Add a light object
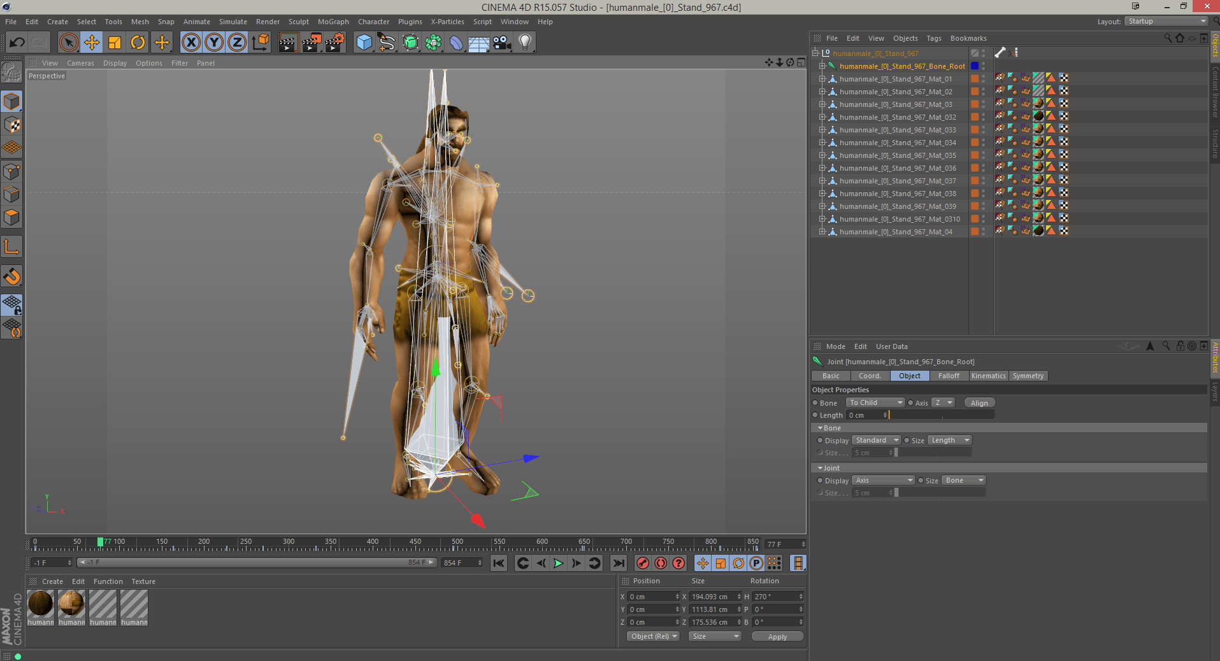 coord(524,43)
